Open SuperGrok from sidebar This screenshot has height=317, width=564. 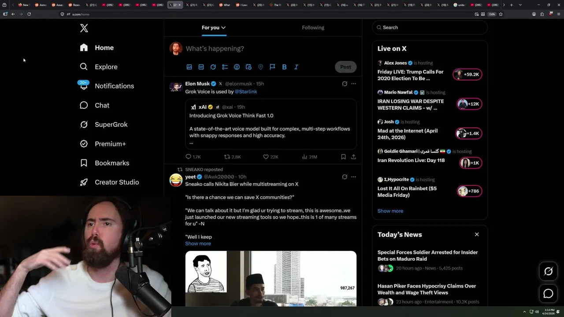point(104,125)
